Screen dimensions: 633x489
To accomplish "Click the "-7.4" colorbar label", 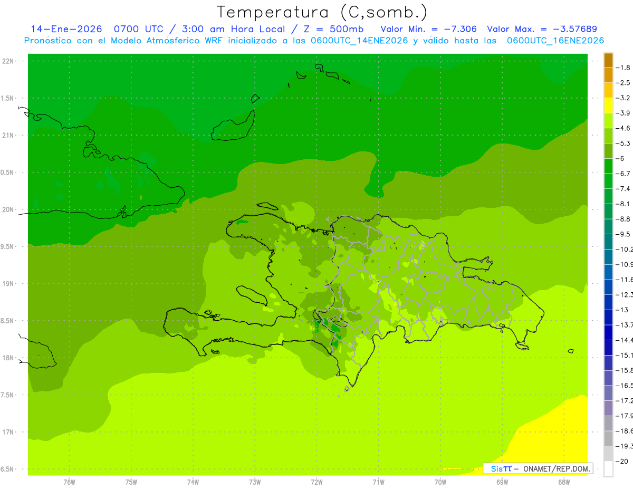I will point(623,188).
